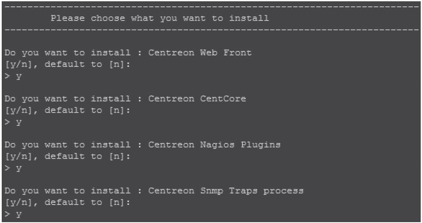Place cursor at the Nagios Plugins "y" answer
This screenshot has height=223, width=422.
pyautogui.click(x=18, y=168)
